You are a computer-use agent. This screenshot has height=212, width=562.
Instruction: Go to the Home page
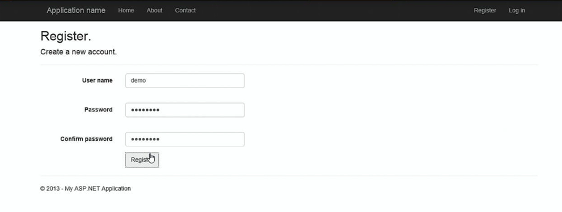coord(126,10)
